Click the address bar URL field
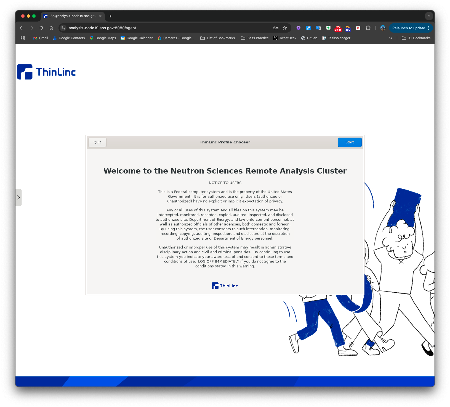This screenshot has height=407, width=450. coord(166,28)
